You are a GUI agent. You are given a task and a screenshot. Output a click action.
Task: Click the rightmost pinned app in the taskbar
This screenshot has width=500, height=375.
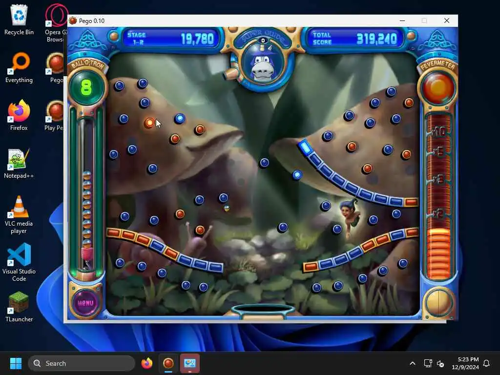[x=190, y=363]
